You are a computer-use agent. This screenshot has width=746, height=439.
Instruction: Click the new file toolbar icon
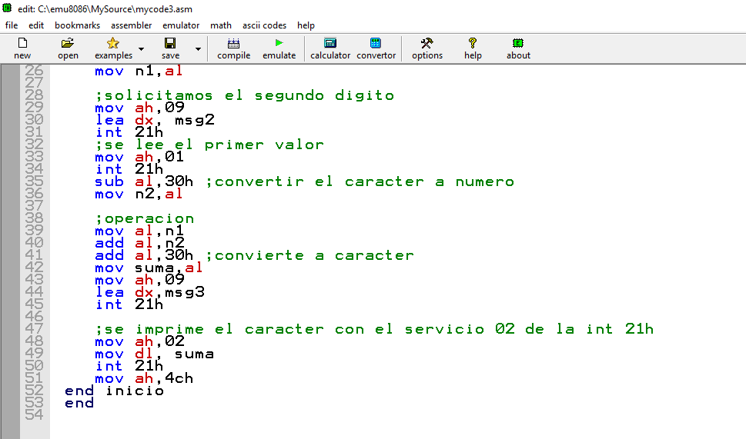[22, 43]
